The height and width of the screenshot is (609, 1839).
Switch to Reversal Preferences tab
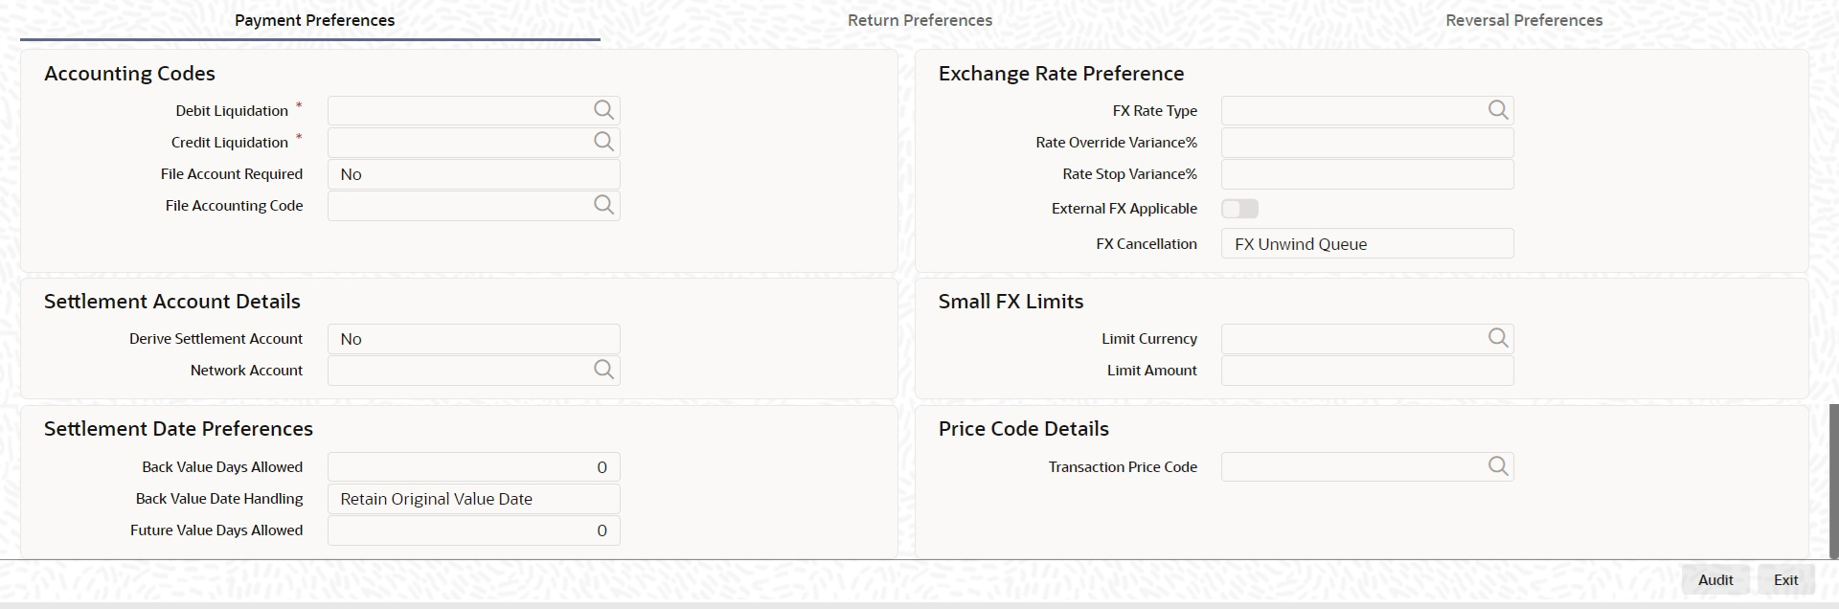1524,20
